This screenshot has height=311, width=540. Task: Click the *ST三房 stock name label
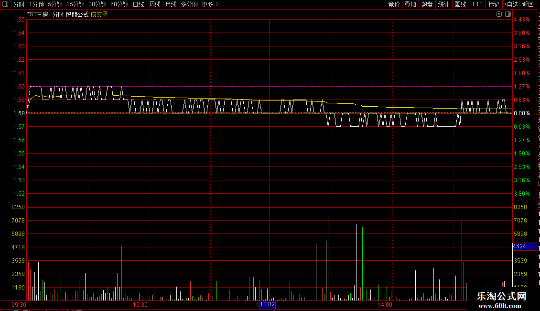(38, 14)
